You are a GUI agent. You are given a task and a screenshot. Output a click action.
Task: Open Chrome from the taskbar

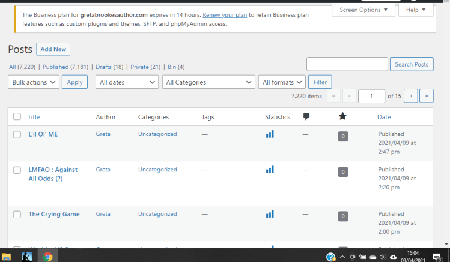[x=47, y=257]
